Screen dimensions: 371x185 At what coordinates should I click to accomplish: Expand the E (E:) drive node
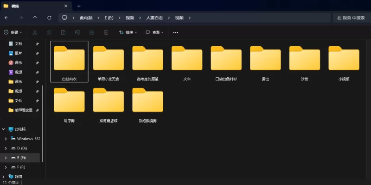[6, 158]
